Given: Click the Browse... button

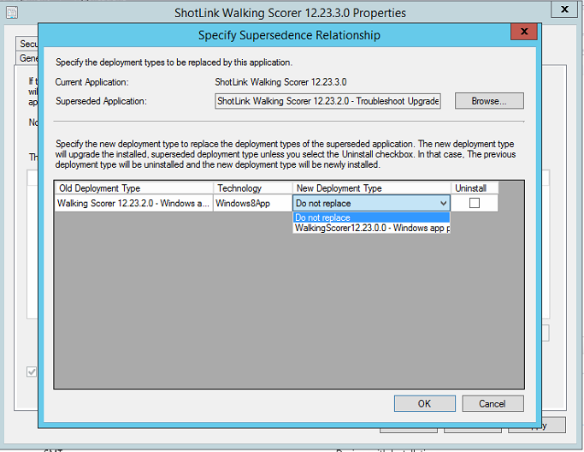Looking at the screenshot, I should [x=489, y=101].
